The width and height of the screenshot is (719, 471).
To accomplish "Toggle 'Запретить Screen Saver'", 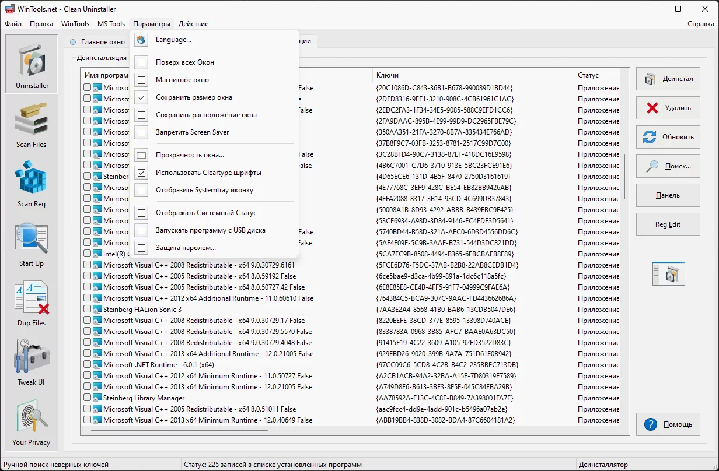I will [141, 132].
